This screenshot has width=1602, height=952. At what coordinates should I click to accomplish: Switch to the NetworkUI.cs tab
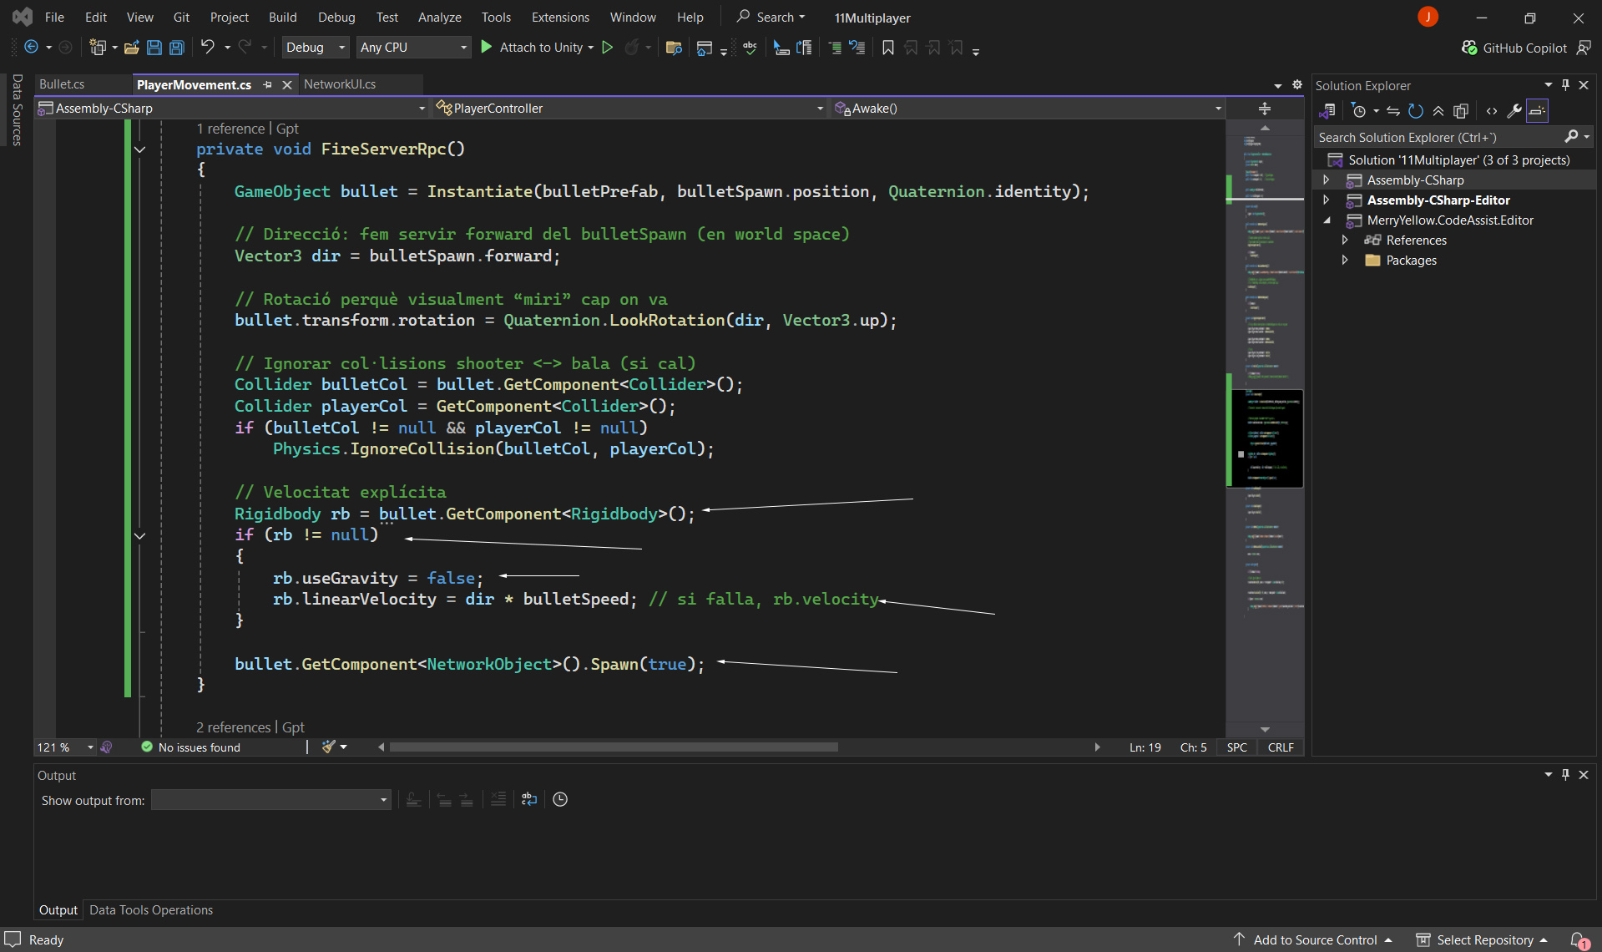(x=340, y=84)
